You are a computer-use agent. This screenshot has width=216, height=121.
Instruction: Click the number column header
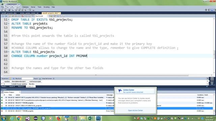pos(7,81)
